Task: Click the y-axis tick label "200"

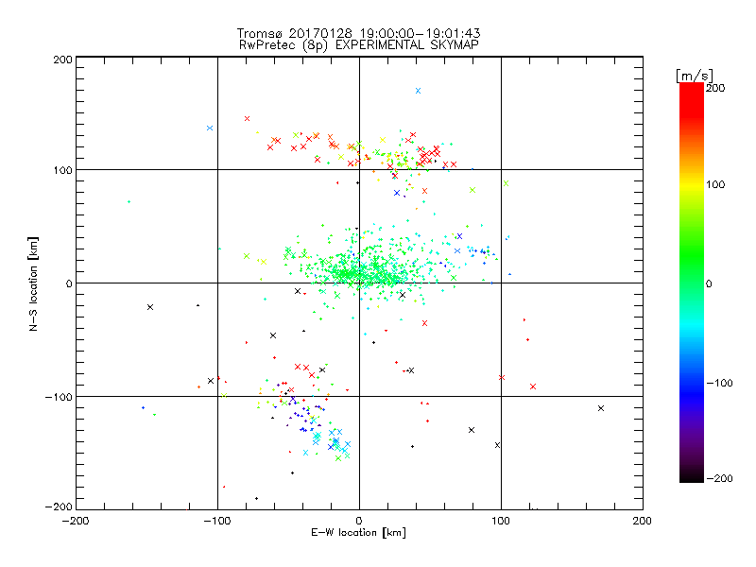Action: coord(62,60)
